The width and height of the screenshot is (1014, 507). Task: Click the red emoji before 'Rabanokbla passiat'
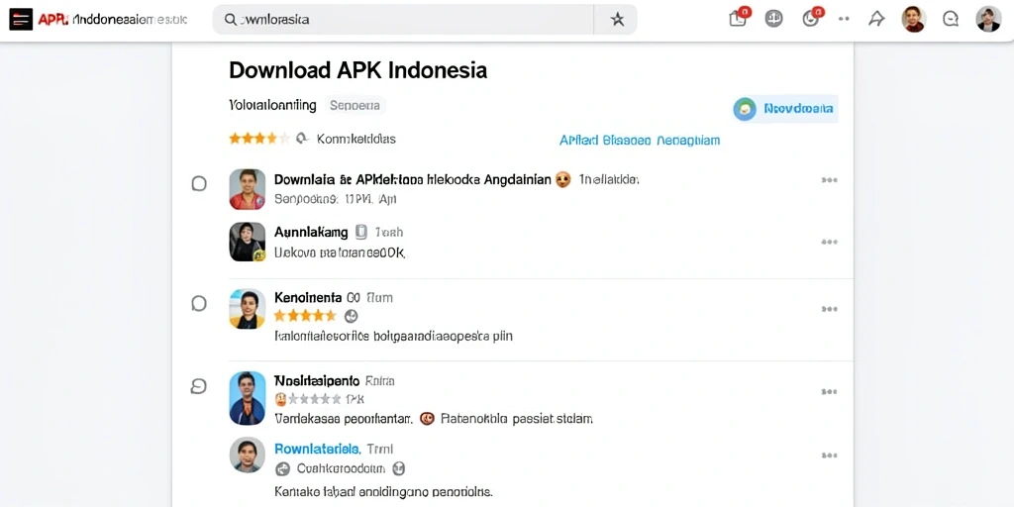427,419
